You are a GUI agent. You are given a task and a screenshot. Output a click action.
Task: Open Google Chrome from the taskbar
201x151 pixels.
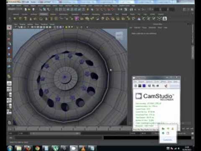tap(37, 148)
